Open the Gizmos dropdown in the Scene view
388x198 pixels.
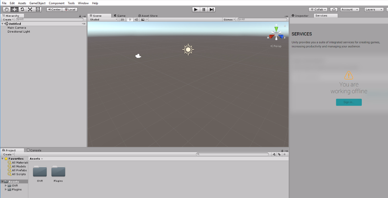click(x=229, y=19)
